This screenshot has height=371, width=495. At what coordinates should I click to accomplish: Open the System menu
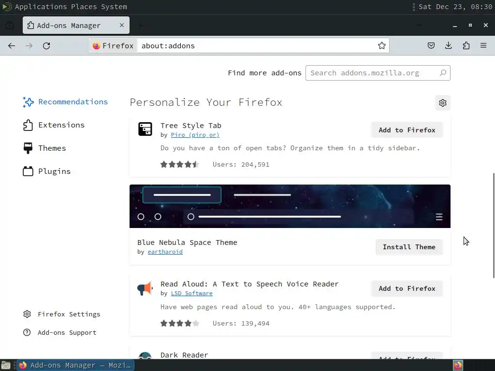coord(114,7)
